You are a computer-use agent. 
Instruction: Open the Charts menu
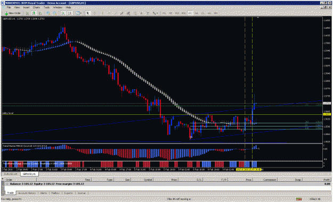tap(36, 7)
